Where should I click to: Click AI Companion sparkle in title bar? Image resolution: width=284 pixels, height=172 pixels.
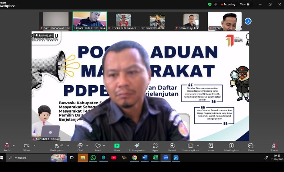pos(215,5)
